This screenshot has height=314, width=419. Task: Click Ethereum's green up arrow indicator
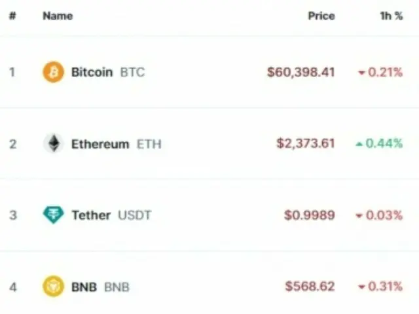tap(359, 144)
